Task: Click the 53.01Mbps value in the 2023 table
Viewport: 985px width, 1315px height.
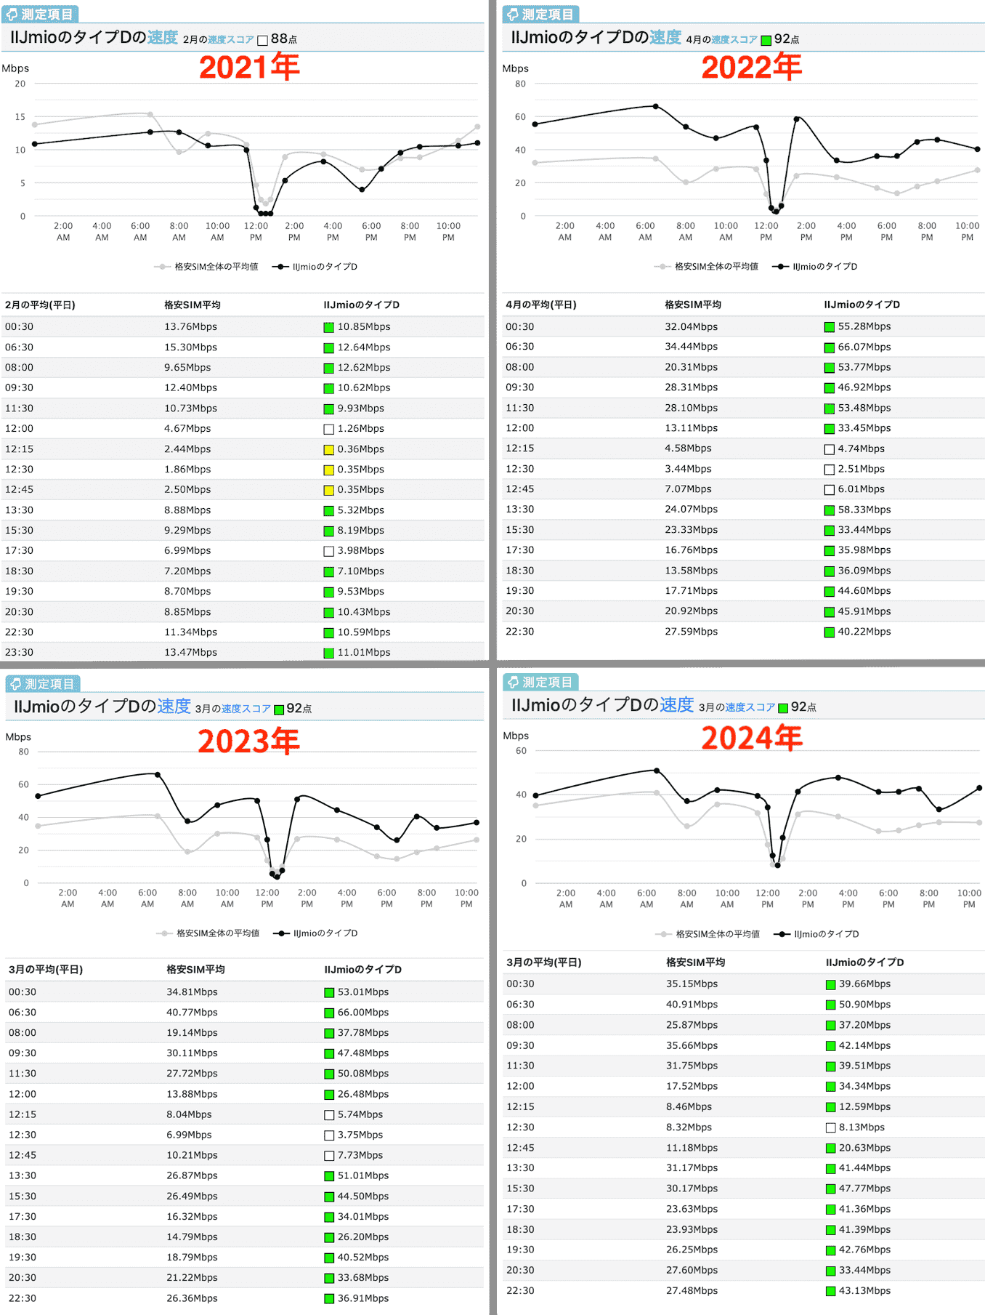Action: pos(363,992)
